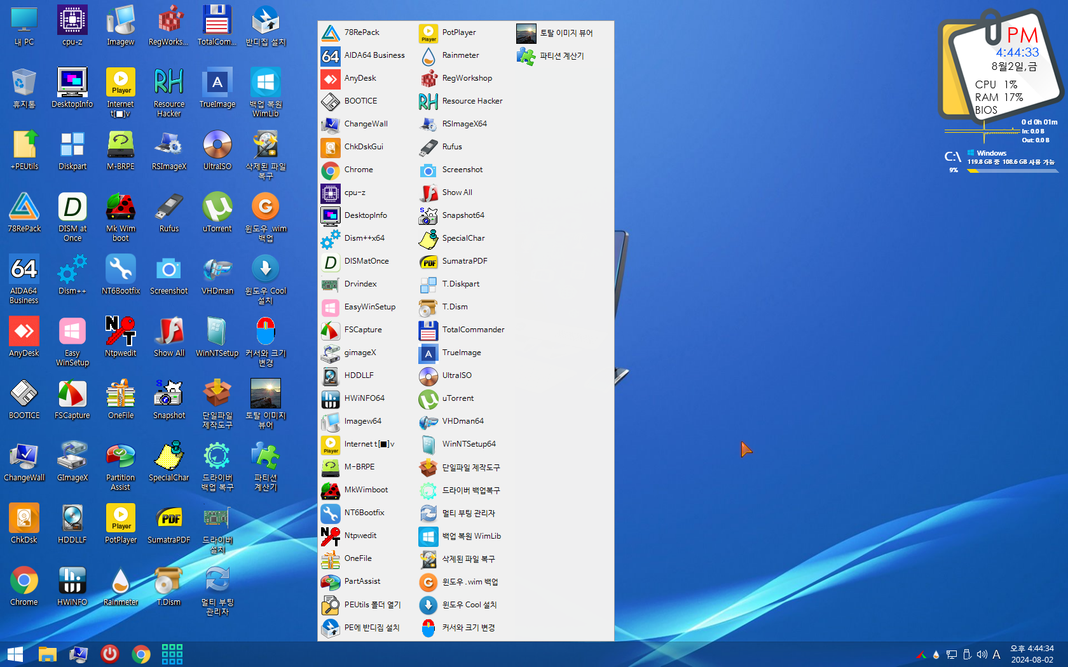
Task: Click the C:\ drive label in widget
Action: click(x=952, y=156)
